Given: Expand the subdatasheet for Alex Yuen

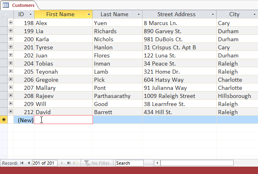Looking at the screenshot, I should (x=11, y=23).
